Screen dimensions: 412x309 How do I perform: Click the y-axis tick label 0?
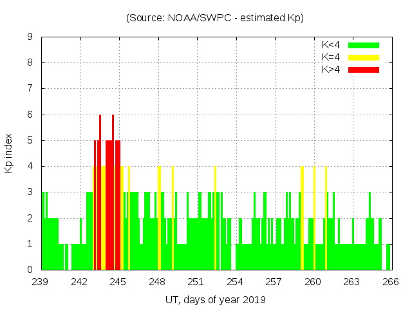[30, 270]
